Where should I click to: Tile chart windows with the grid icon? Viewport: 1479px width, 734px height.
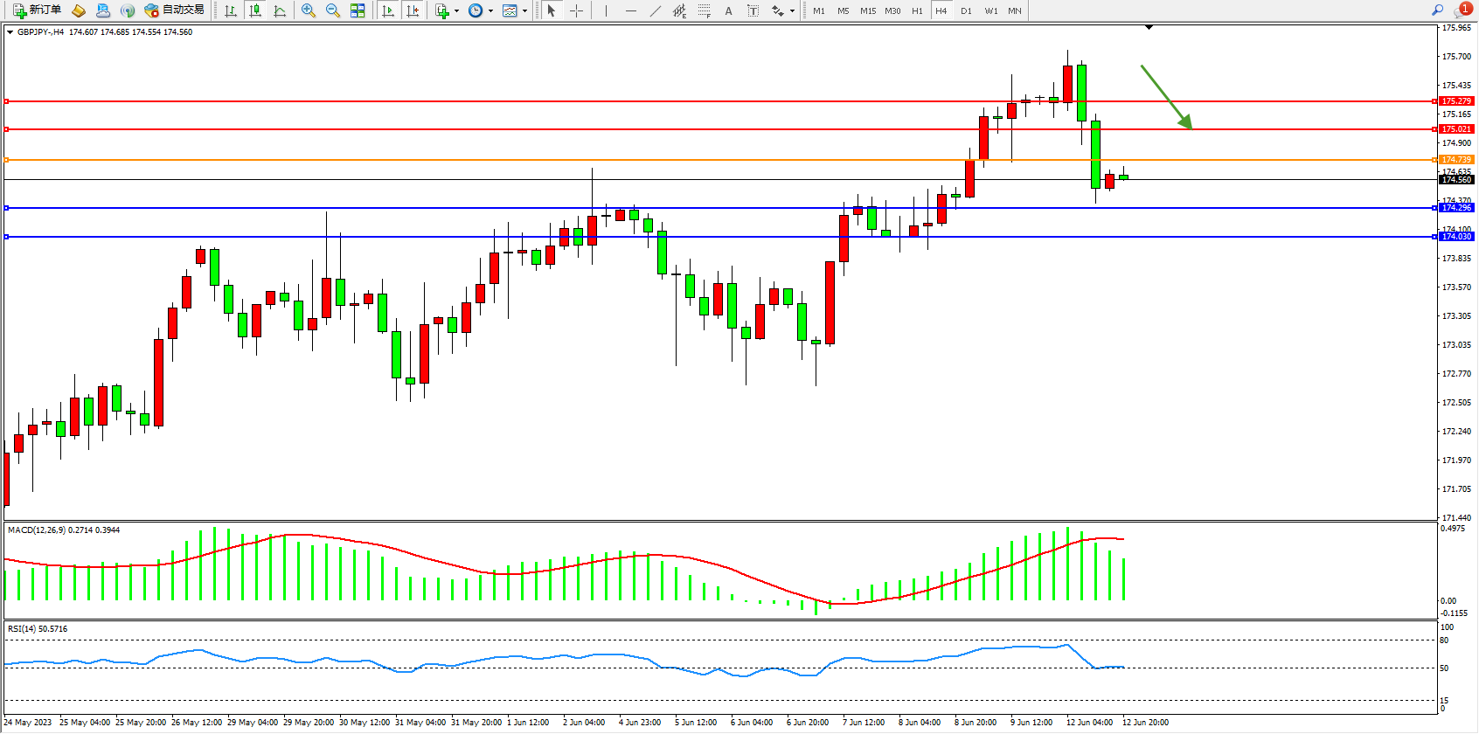tap(358, 10)
